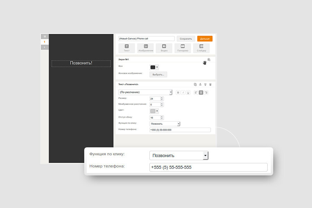This screenshot has height=208, width=312.
Task: Insert an Изображение element
Action: tap(146, 48)
